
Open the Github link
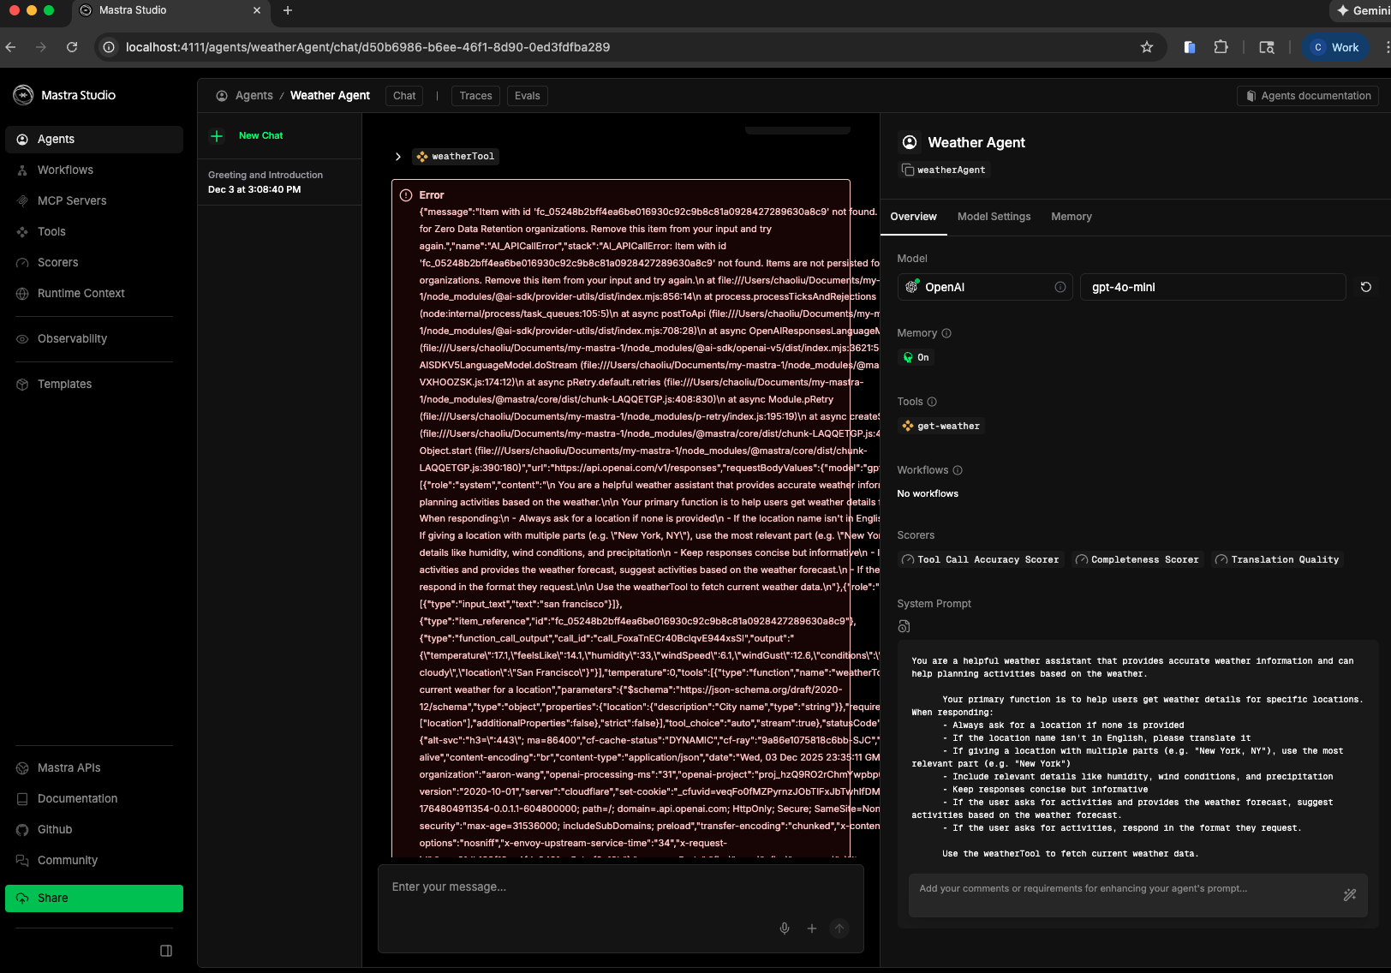point(94,830)
